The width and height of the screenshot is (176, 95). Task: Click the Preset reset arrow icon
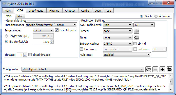136,31
